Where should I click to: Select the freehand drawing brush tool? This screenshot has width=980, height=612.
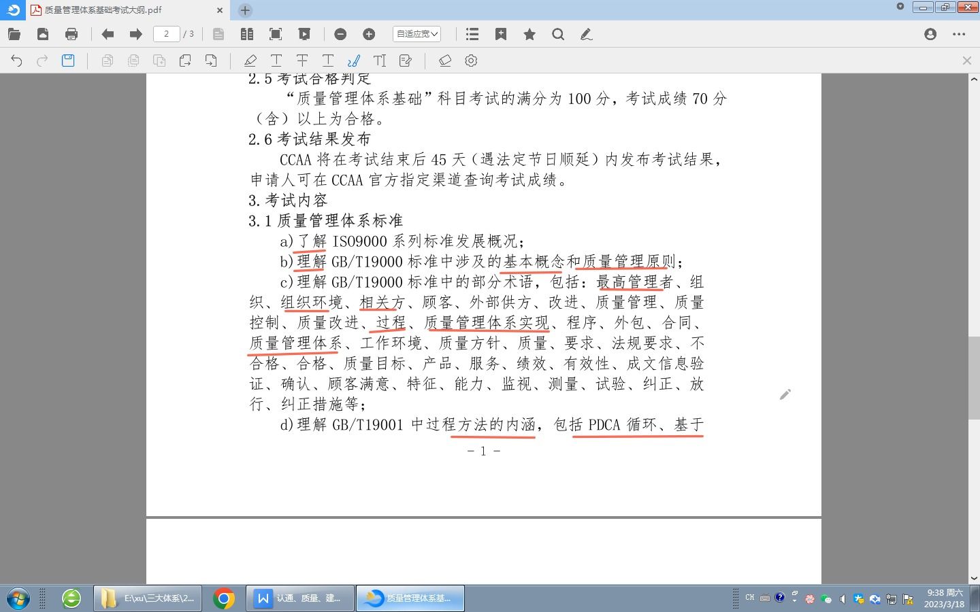[x=354, y=61]
